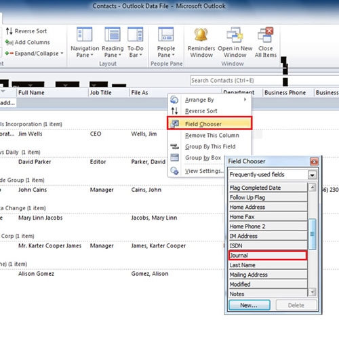Screen dimensions: 339x339
Task: Open the People Pane menu
Action: pos(166,42)
